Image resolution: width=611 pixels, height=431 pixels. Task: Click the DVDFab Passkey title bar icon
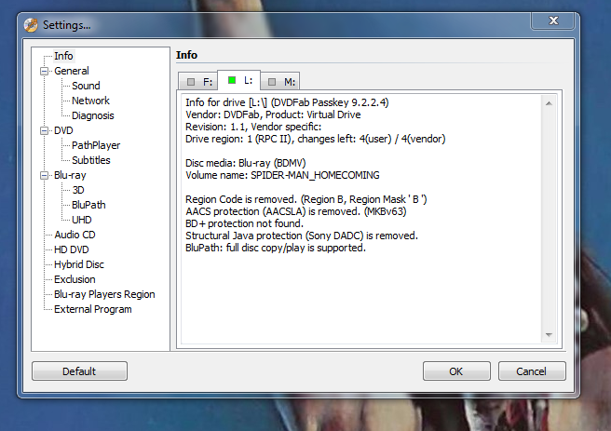click(31, 25)
